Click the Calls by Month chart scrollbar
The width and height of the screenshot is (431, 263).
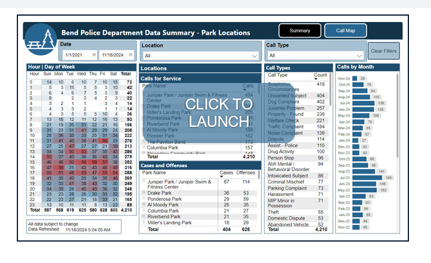point(398,116)
